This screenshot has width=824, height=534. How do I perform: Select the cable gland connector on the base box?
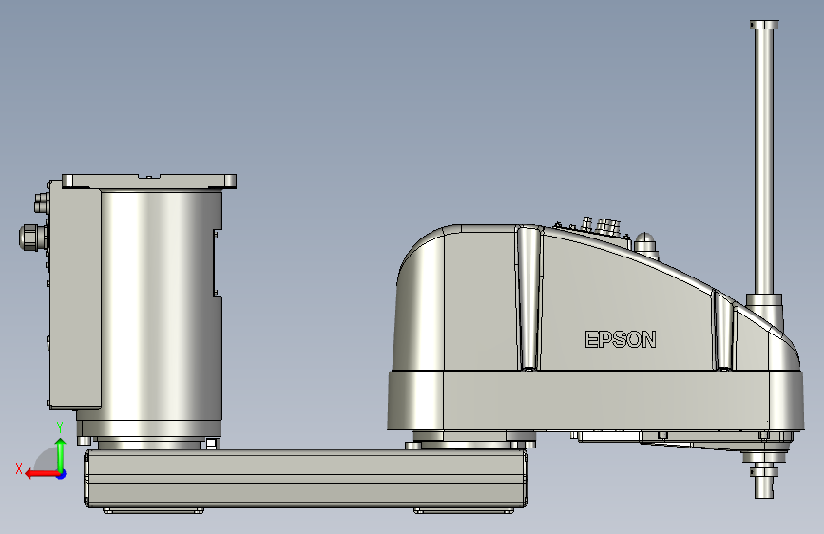point(32,237)
